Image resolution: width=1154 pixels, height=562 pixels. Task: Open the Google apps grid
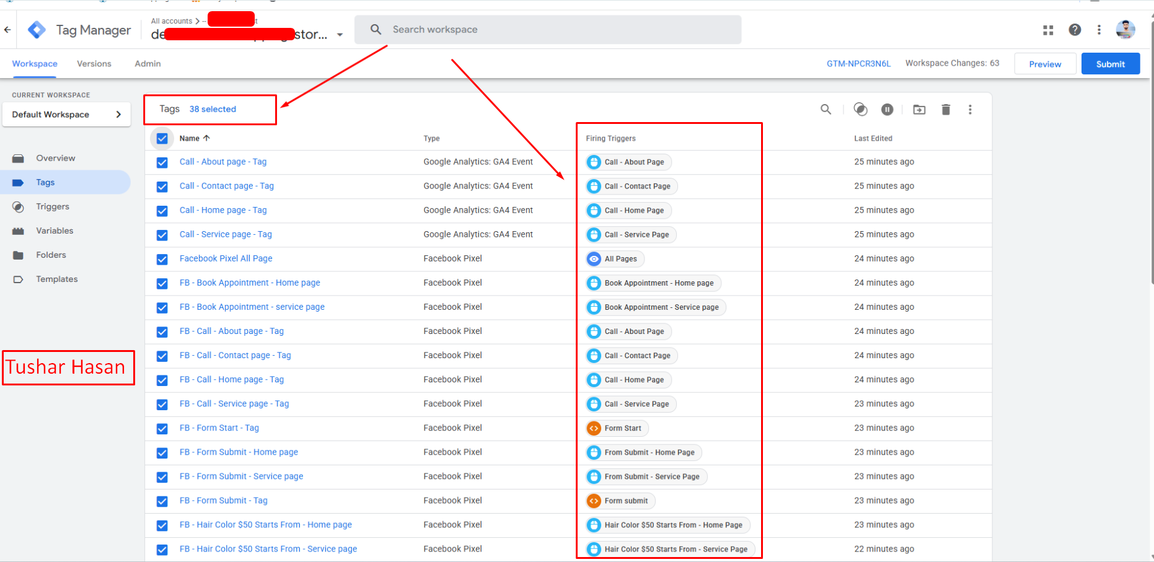coord(1048,30)
